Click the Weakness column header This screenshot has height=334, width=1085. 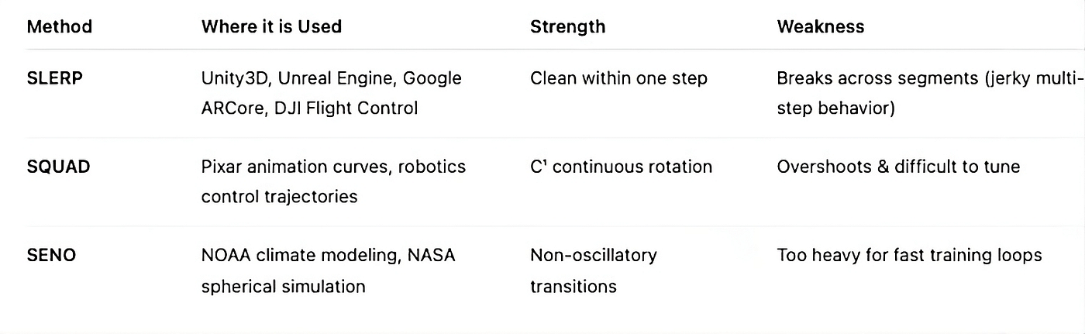(821, 26)
